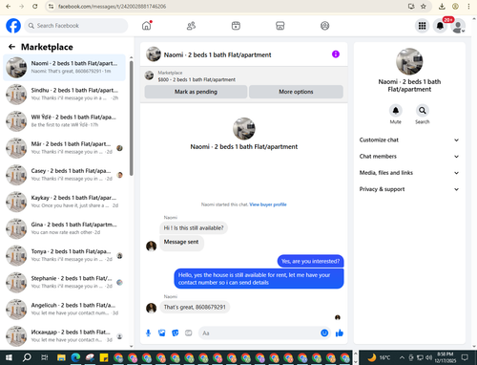This screenshot has height=365, width=477.
Task: Open the View buyer profile link
Action: pos(268,204)
